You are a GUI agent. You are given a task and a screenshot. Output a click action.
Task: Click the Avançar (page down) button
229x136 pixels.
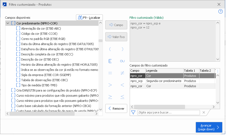(x=209, y=127)
